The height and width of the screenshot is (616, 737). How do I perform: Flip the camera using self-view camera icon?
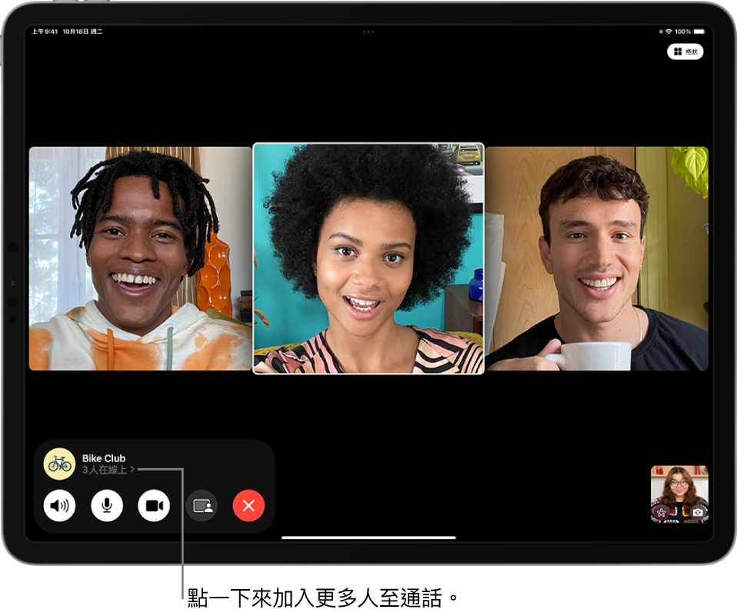698,513
